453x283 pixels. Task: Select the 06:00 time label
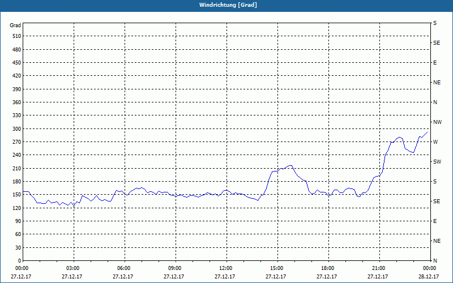coord(124,268)
